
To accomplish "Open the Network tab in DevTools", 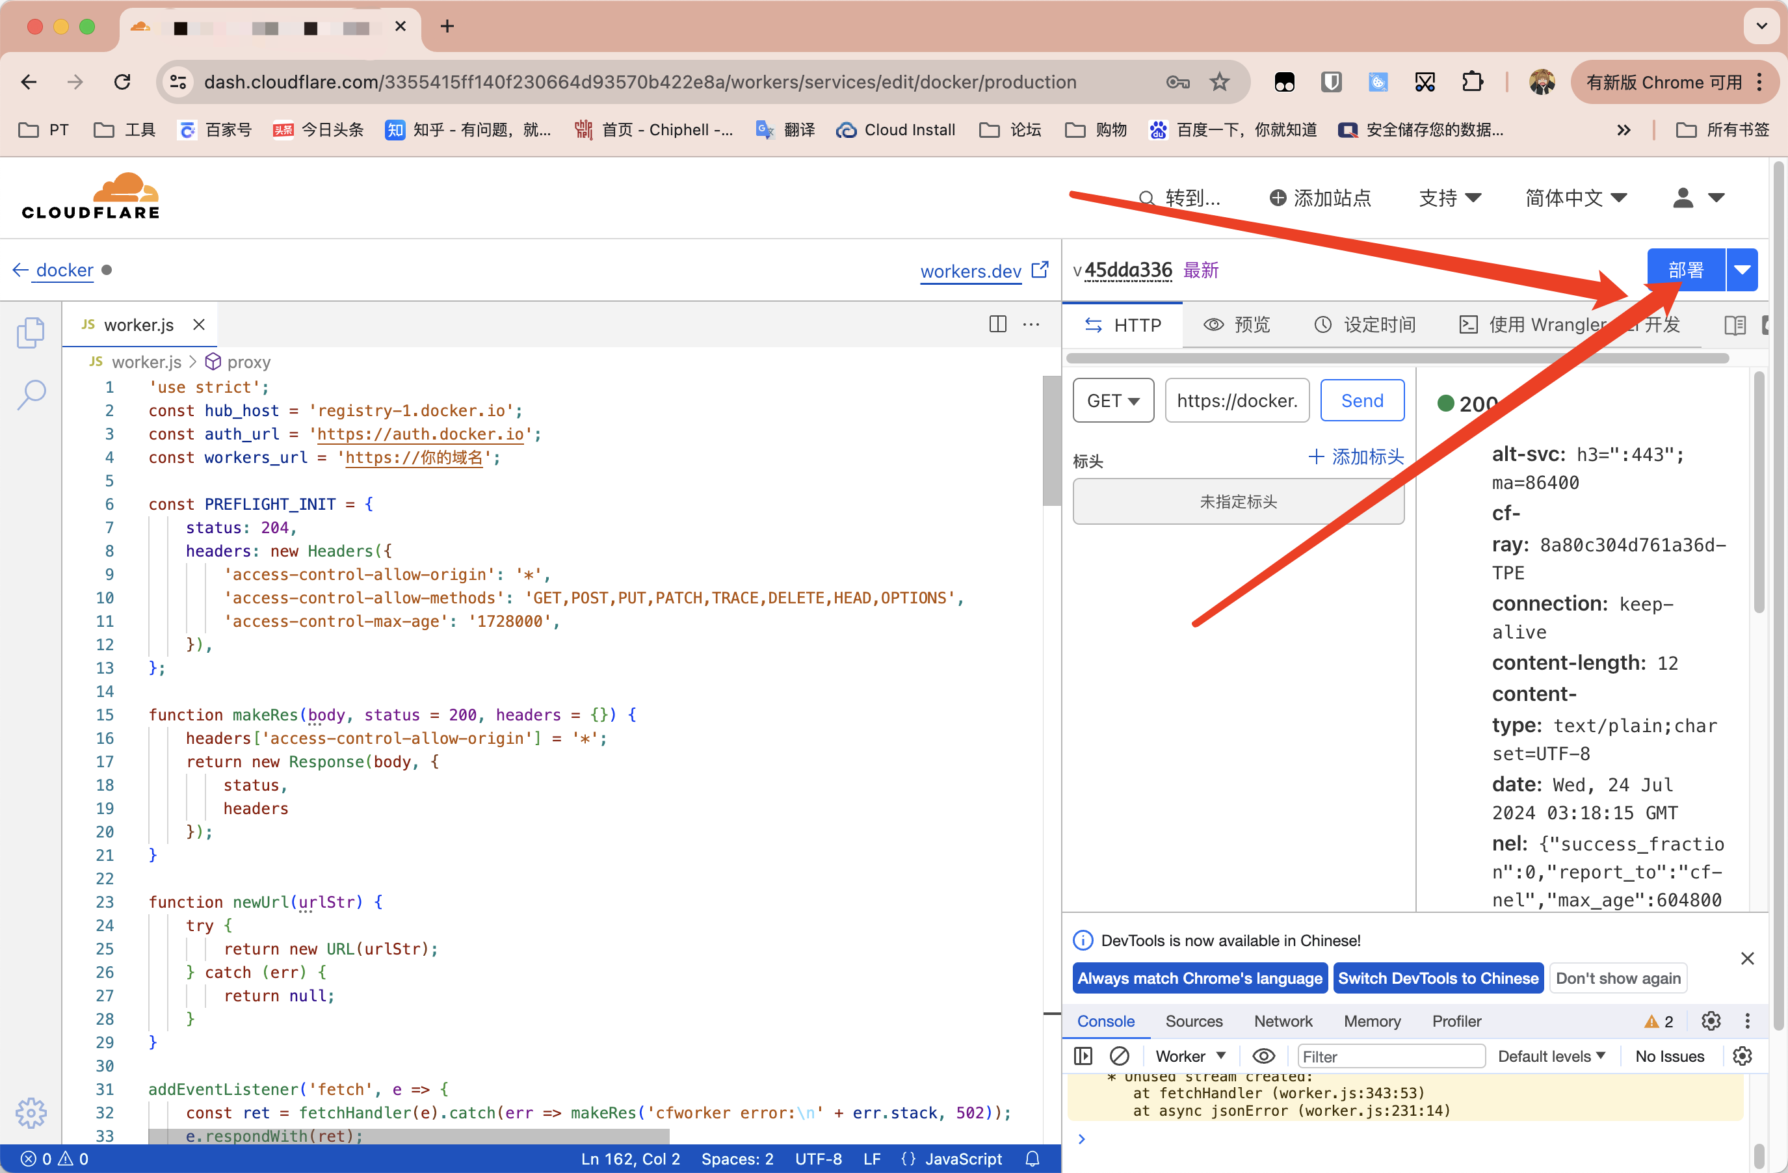I will (x=1283, y=1020).
